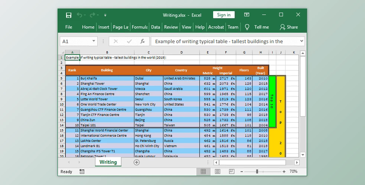Viewport: 365px width, 185px height.
Task: Click the Cancel X formula bar icon
Action: 116,41
